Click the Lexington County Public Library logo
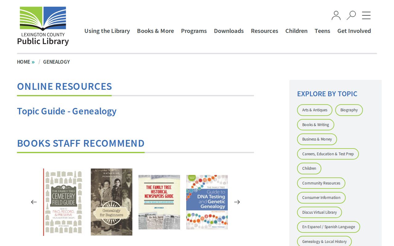 [43, 26]
